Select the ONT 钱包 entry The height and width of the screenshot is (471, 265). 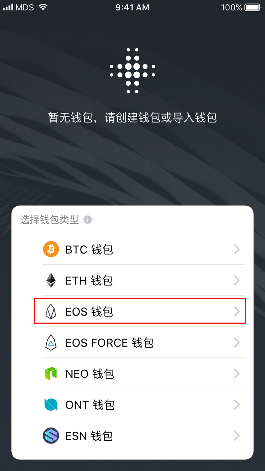click(139, 404)
